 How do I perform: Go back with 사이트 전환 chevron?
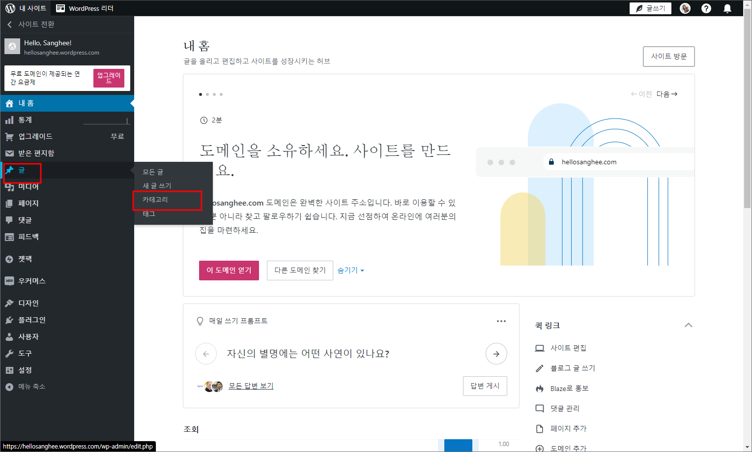(9, 25)
